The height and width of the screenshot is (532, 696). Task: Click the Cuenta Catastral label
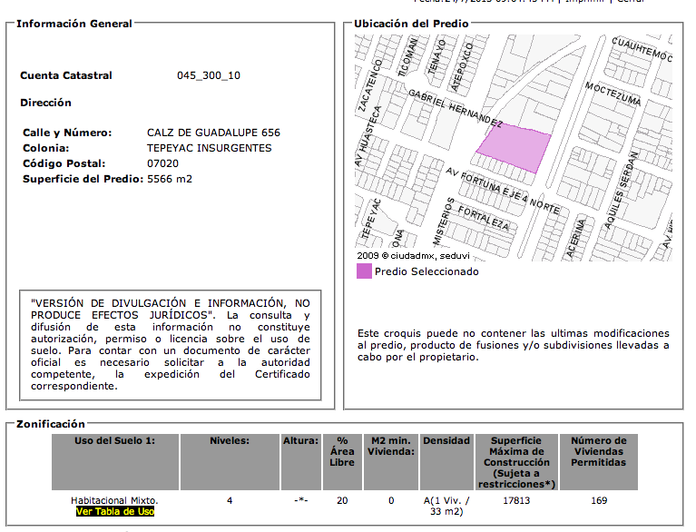(x=66, y=75)
